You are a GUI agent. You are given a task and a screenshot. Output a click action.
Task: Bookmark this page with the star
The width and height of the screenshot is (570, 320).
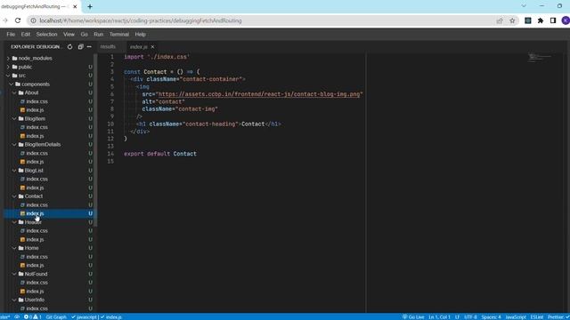(512, 20)
